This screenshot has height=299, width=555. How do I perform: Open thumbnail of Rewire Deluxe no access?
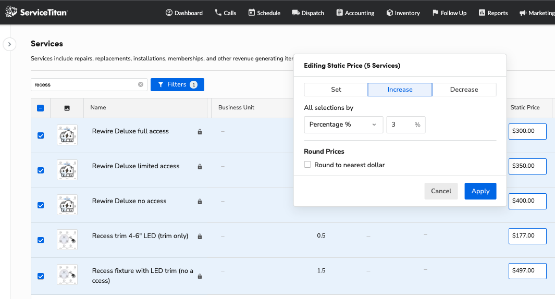pos(67,205)
